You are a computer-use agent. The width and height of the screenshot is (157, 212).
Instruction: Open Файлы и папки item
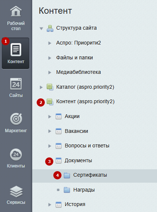[74, 58]
